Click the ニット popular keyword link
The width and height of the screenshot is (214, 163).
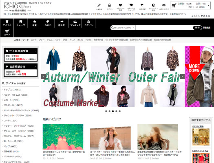point(34,40)
